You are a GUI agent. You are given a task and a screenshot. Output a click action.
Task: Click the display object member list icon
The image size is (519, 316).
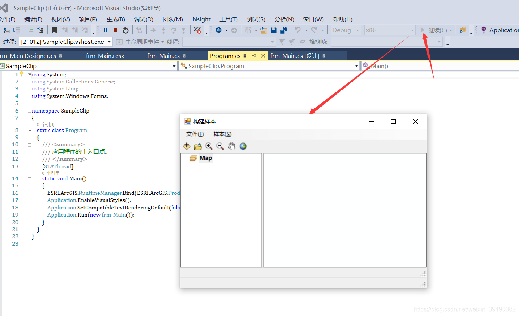(x=7, y=30)
